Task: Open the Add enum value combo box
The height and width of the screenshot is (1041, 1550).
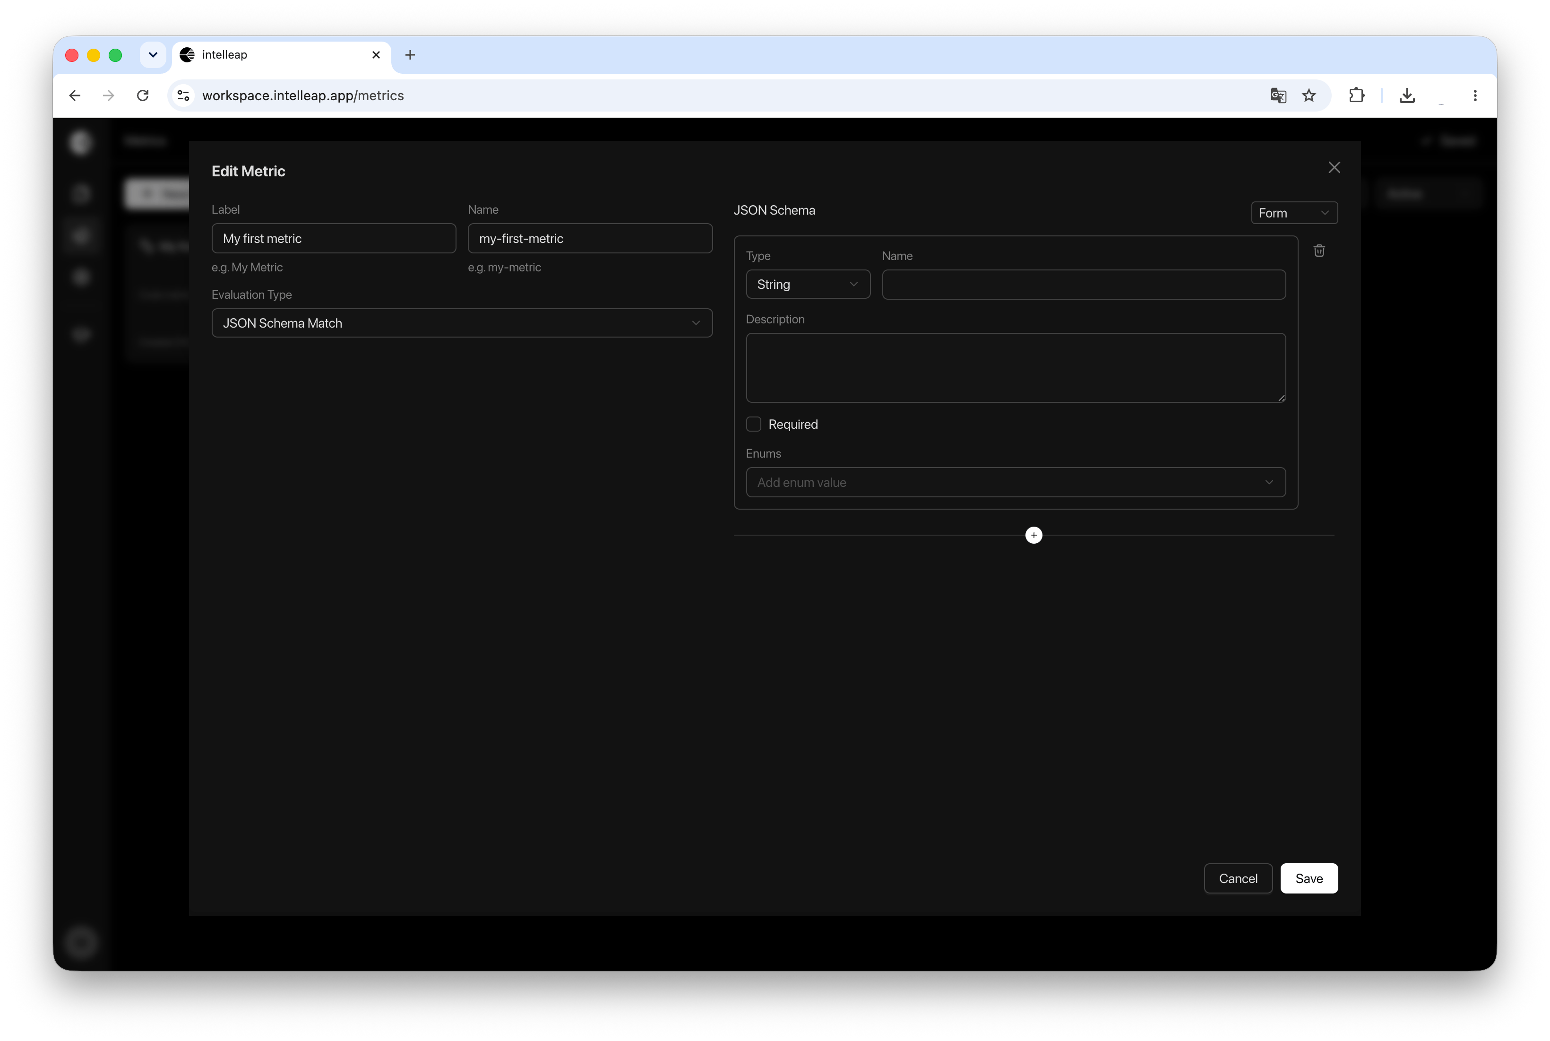Action: pos(1016,482)
